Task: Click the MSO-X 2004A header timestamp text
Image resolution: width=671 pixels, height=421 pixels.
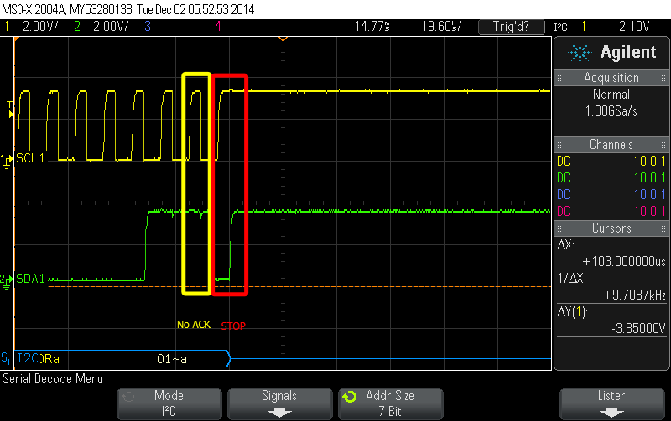Action: pos(128,9)
